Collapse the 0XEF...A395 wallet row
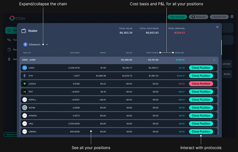 214,60
